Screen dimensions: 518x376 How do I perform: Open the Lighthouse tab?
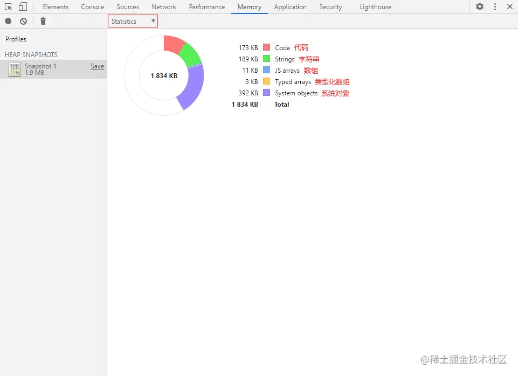pyautogui.click(x=375, y=7)
